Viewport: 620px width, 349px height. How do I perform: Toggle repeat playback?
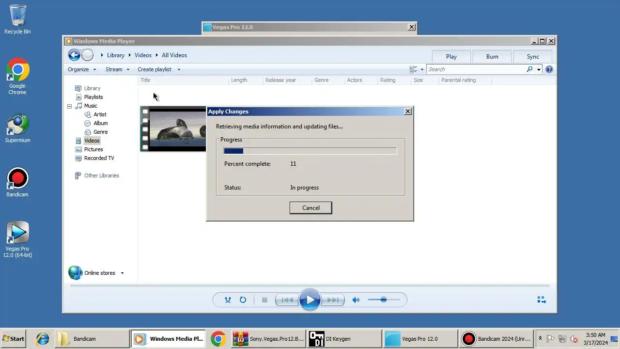coord(243,300)
